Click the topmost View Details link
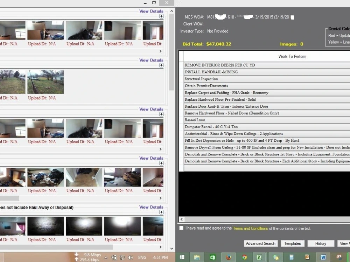The width and height of the screenshot is (350, 262). click(x=151, y=11)
